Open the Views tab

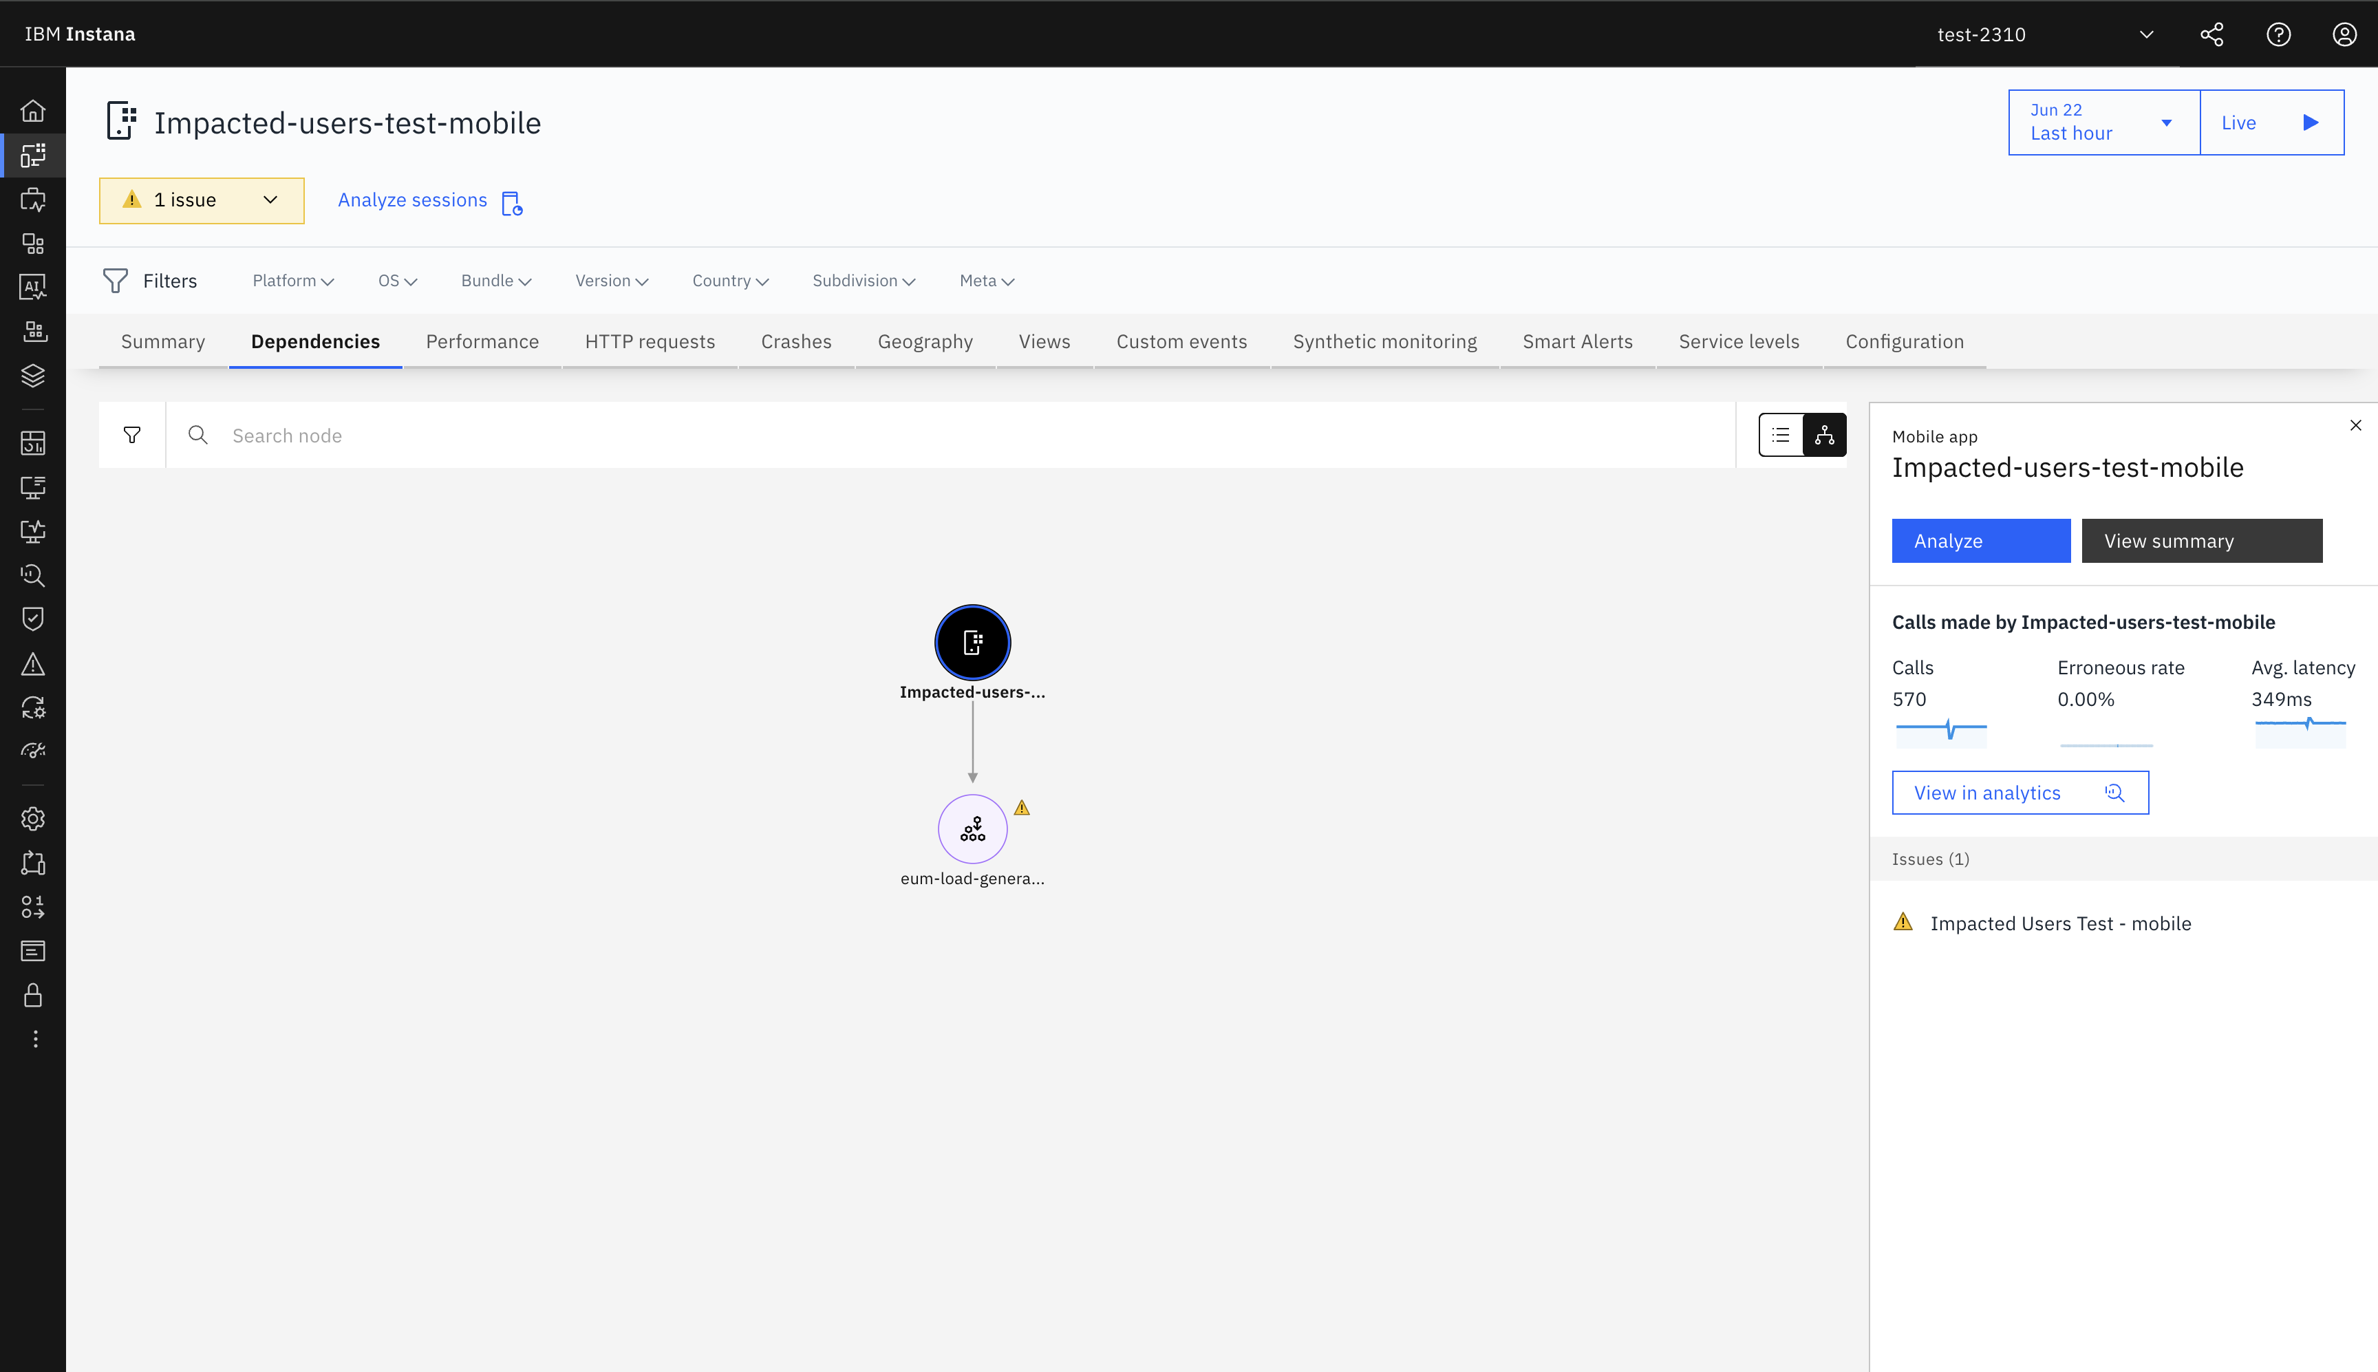pyautogui.click(x=1045, y=342)
